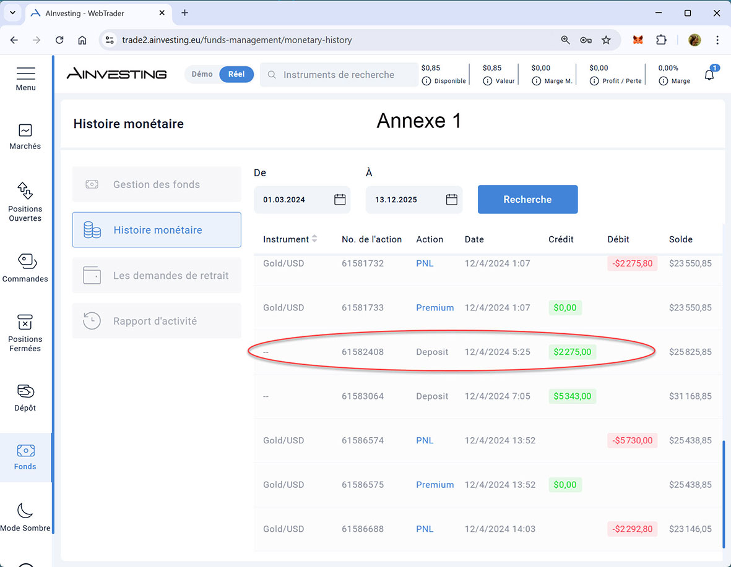Image resolution: width=731 pixels, height=567 pixels.
Task: Open the À end date calendar
Action: tap(452, 200)
